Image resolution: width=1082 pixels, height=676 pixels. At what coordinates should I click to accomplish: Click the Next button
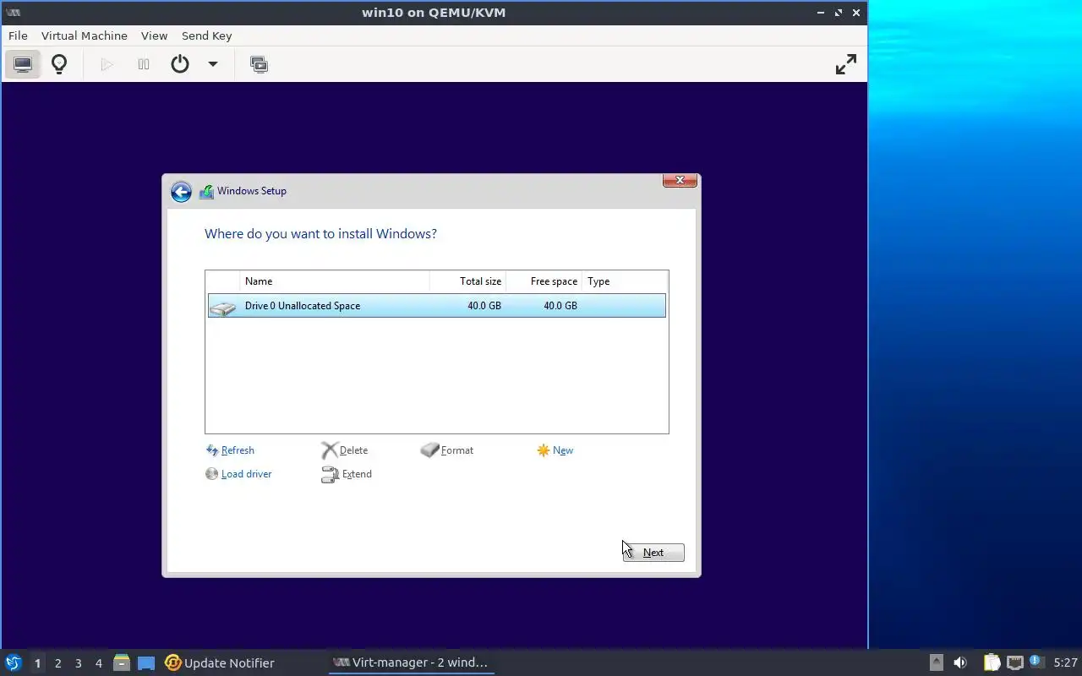pos(653,553)
